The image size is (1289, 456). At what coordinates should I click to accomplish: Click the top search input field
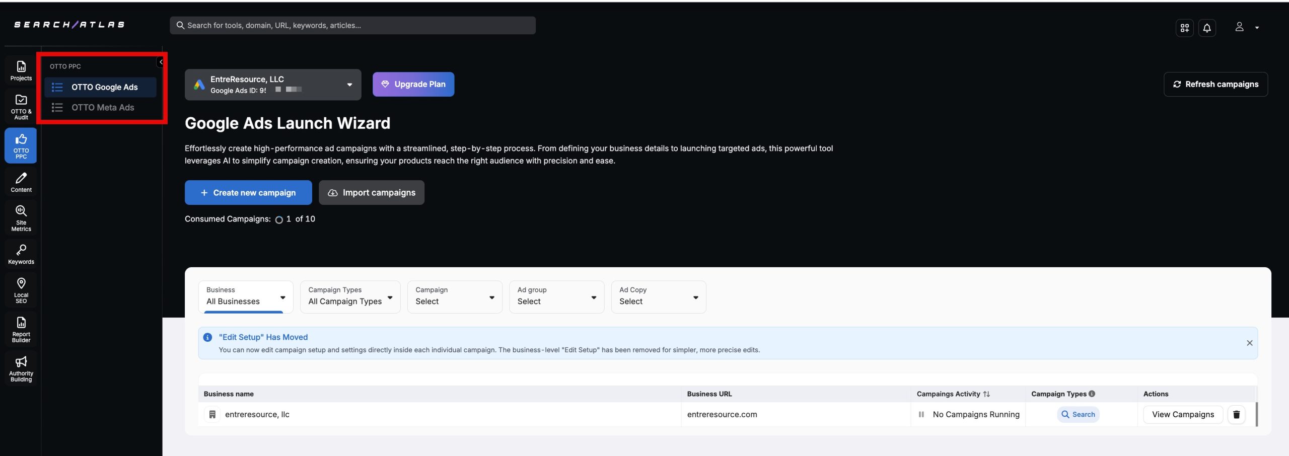(352, 25)
